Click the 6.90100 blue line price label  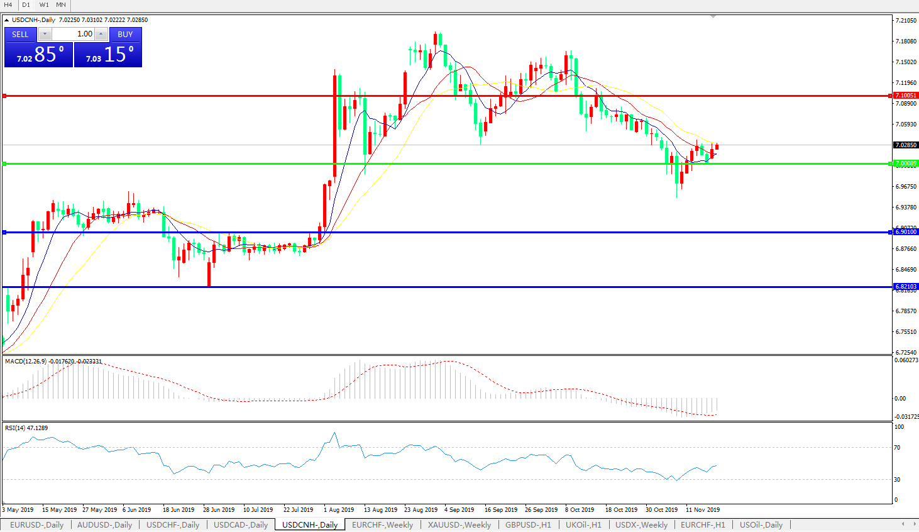tap(906, 232)
